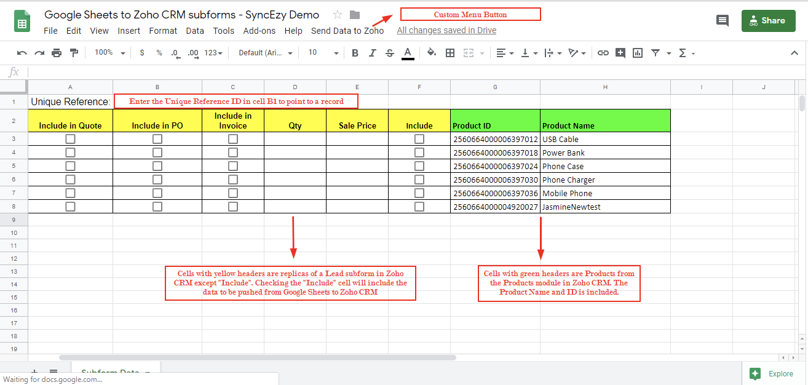The height and width of the screenshot is (385, 808).
Task: Click All changes saved in Drive link
Action: 446,30
